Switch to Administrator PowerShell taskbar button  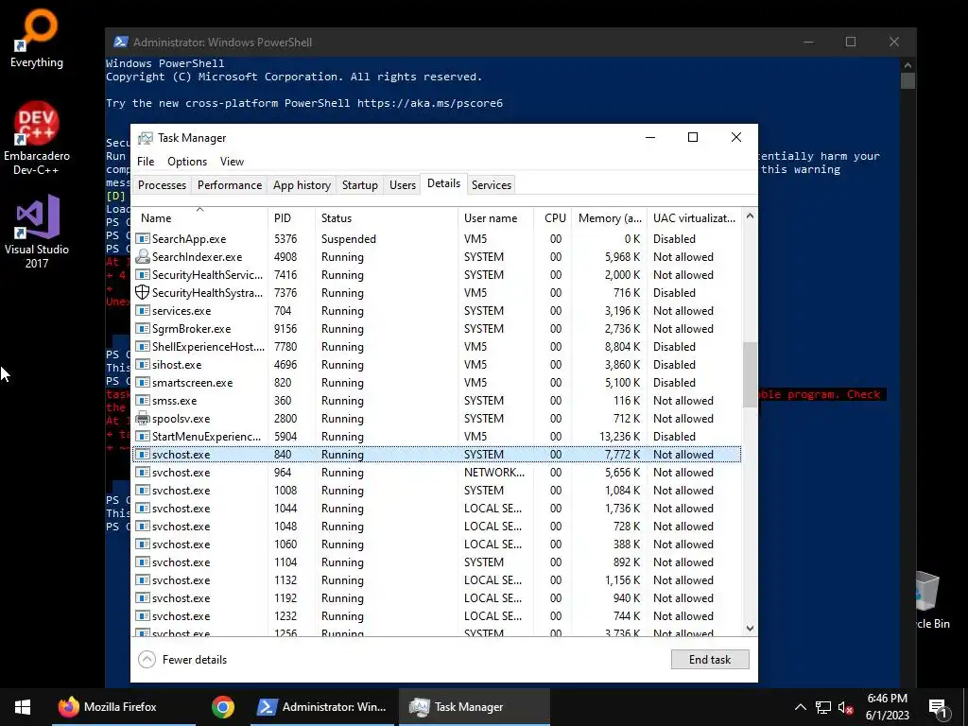322,707
